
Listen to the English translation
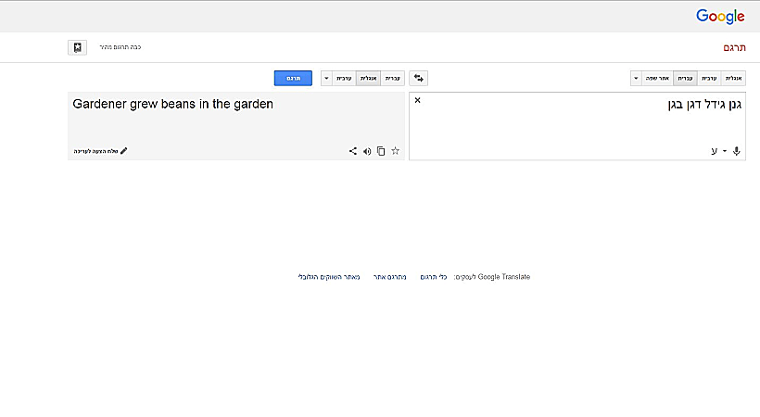click(x=367, y=151)
